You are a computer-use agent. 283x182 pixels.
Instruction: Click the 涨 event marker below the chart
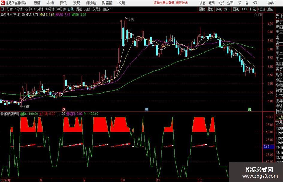[64, 109]
